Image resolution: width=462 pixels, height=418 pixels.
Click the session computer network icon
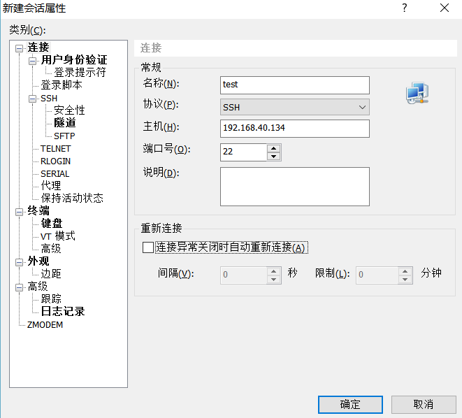pyautogui.click(x=417, y=93)
